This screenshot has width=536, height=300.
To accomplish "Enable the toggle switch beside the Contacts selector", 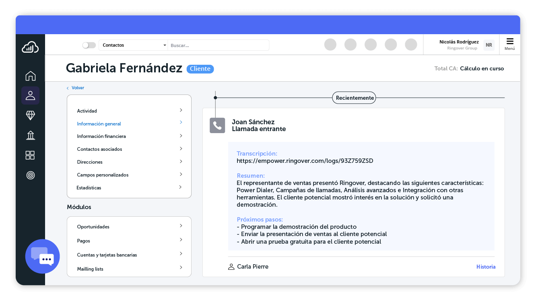I will coord(89,45).
